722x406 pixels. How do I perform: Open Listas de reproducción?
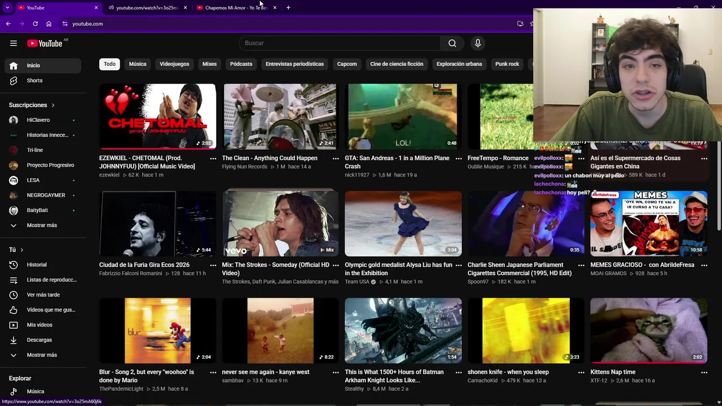tap(43, 280)
